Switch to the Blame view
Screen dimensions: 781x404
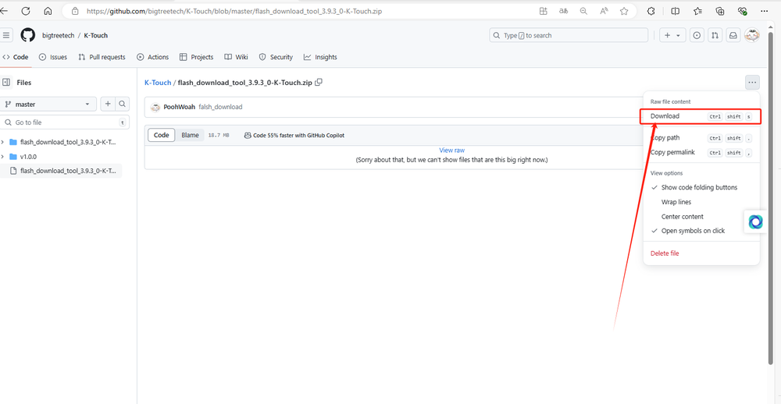(x=190, y=135)
